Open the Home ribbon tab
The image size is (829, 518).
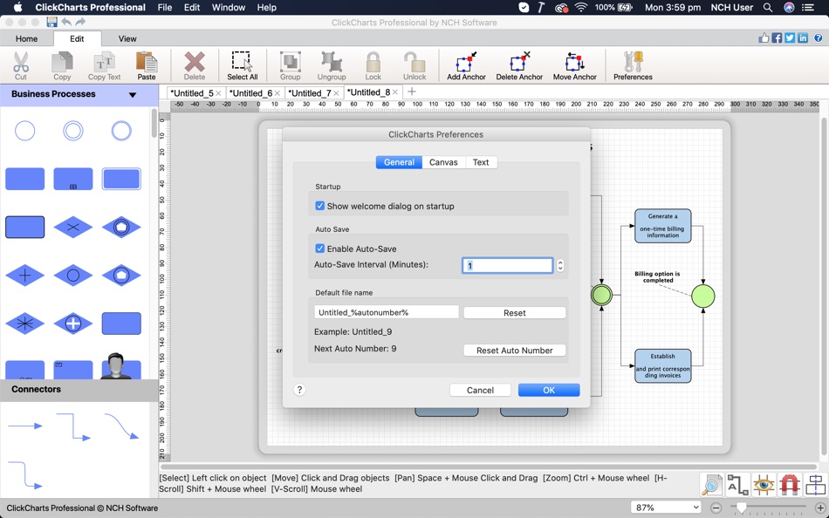(x=26, y=38)
